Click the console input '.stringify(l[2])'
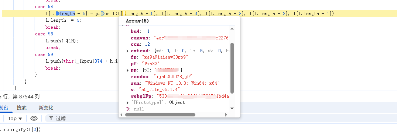The image size is (397, 133). [20, 130]
